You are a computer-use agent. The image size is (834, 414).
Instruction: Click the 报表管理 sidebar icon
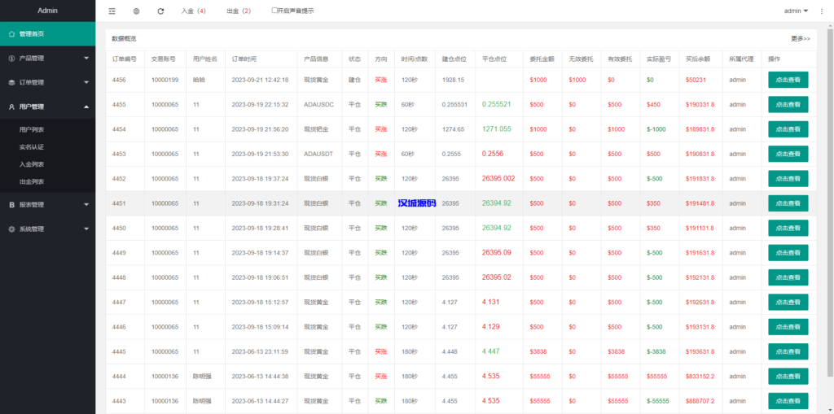(11, 205)
